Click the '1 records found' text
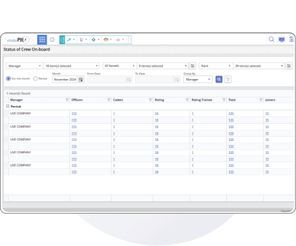The width and height of the screenshot is (296, 246). (x=18, y=93)
